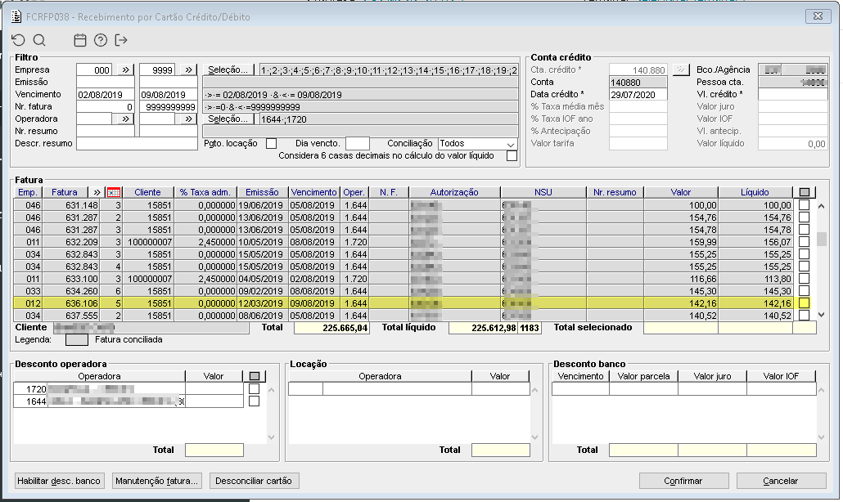The width and height of the screenshot is (843, 502).
Task: Click the exit arrow toolbar icon
Action: [122, 40]
